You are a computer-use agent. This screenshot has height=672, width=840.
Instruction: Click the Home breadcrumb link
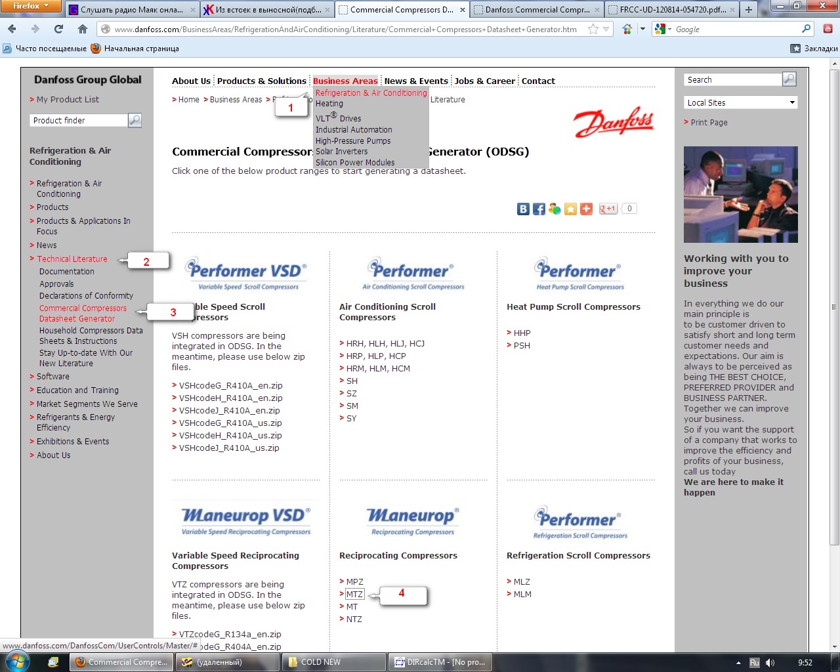(x=188, y=99)
